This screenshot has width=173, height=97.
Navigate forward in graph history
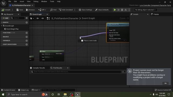(42, 18)
